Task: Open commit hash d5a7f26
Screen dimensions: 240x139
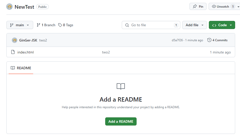Action: point(177,40)
